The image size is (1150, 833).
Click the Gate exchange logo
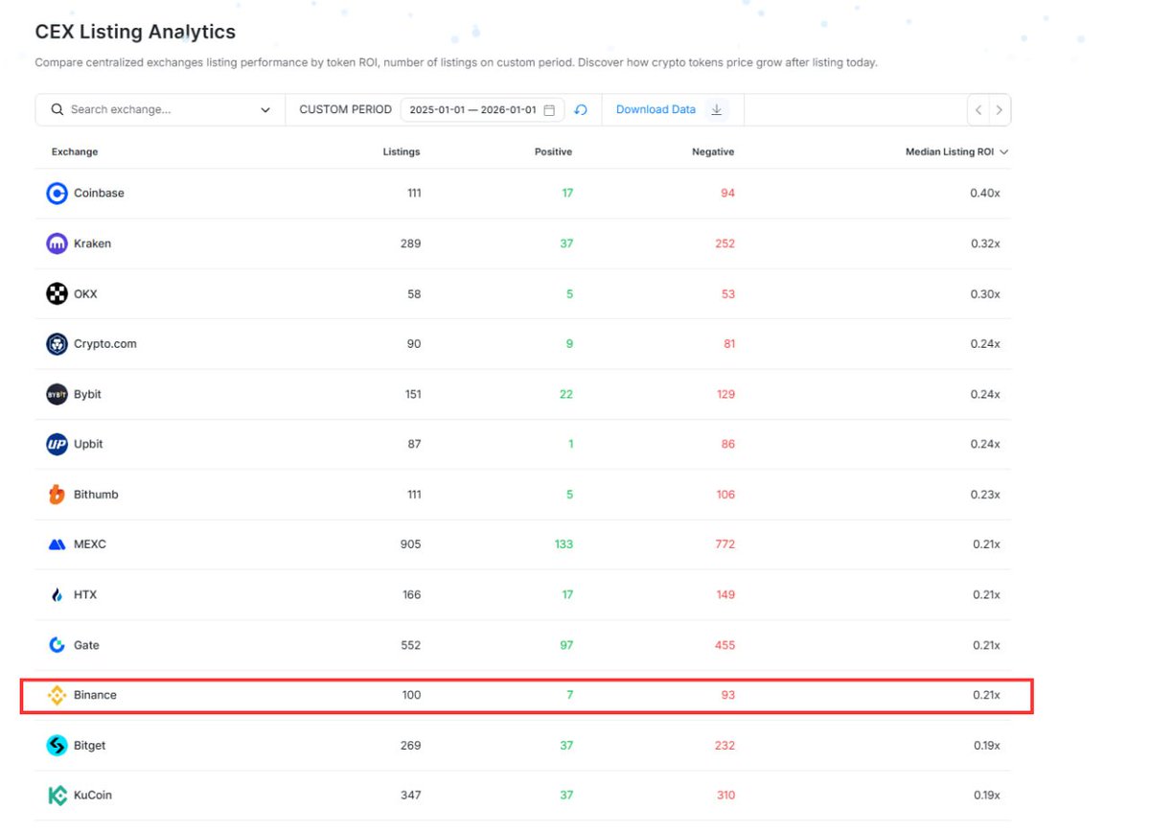57,645
